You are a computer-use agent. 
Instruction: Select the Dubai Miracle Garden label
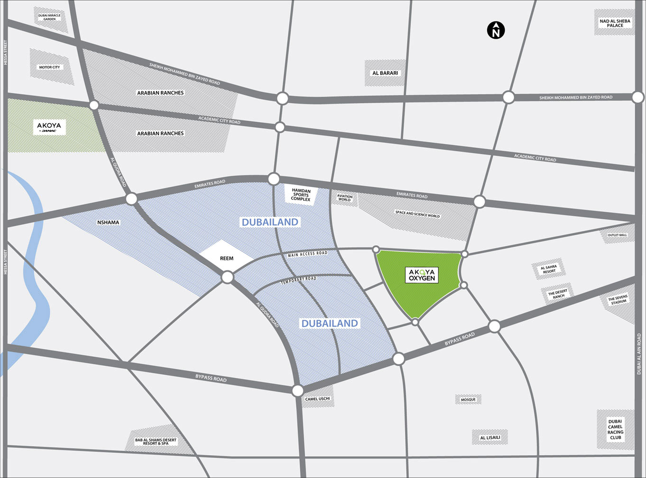49,17
